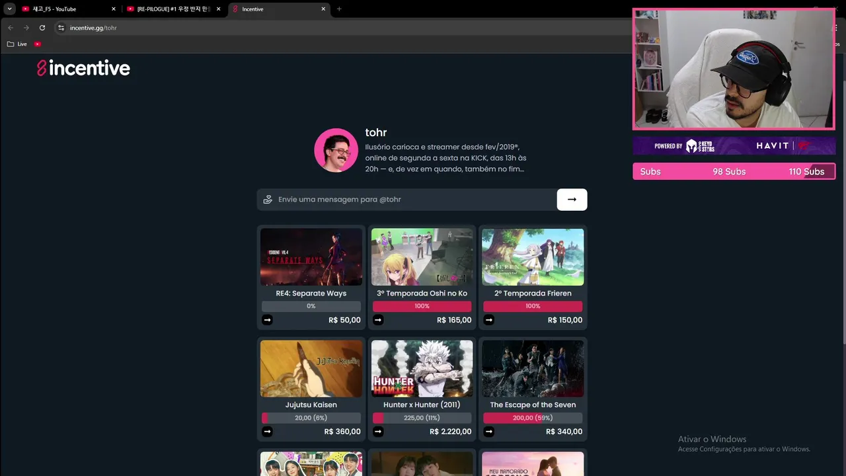Click the 110 Subs goal label
This screenshot has width=846, height=476.
tap(806, 172)
